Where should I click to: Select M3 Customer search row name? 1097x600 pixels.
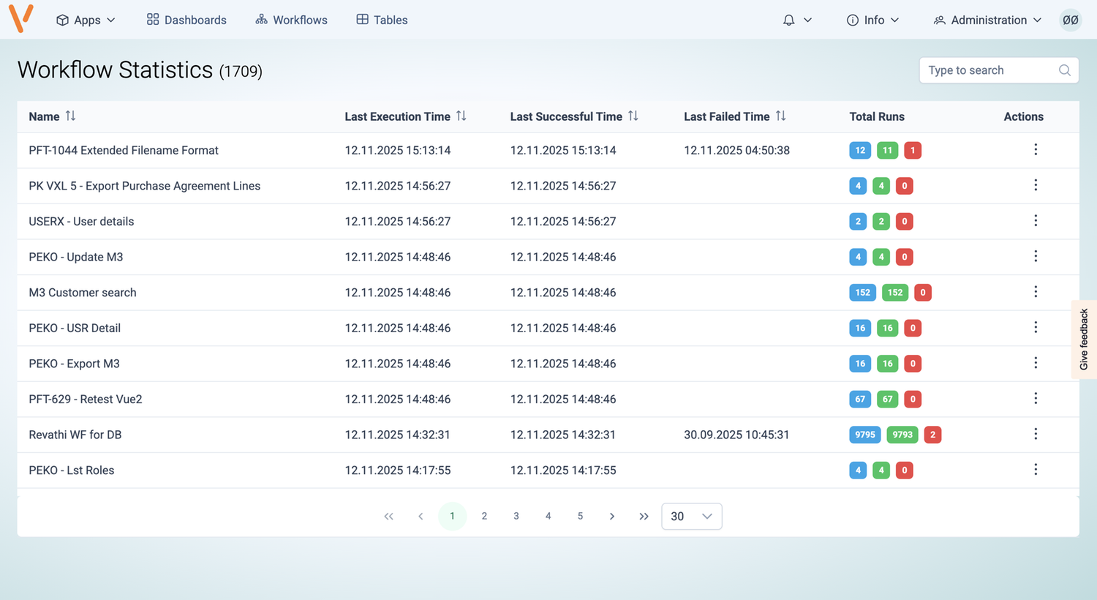pyautogui.click(x=83, y=293)
